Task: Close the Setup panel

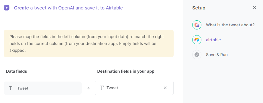Action: [254, 7]
